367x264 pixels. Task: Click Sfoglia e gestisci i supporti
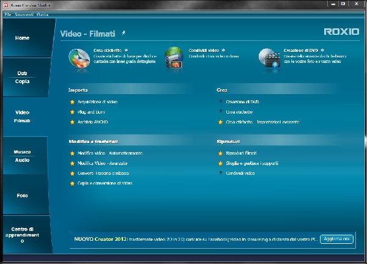[x=251, y=163]
